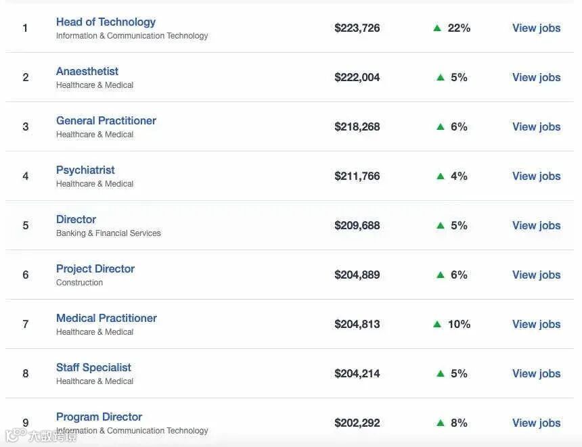
Task: Open the Staff Specialist title link
Action: pyautogui.click(x=93, y=368)
